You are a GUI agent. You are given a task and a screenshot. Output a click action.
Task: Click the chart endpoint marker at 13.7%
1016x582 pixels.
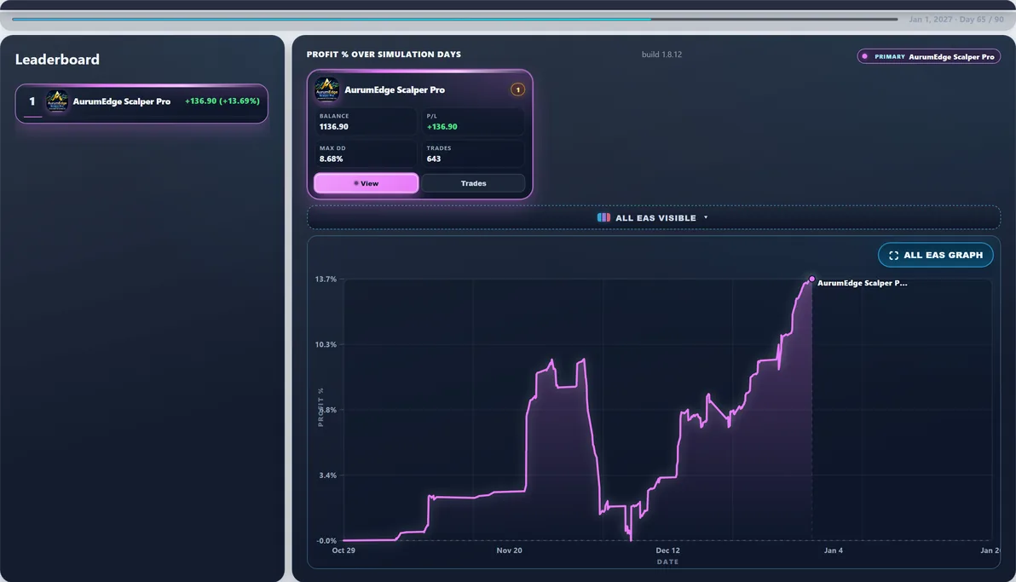(811, 279)
